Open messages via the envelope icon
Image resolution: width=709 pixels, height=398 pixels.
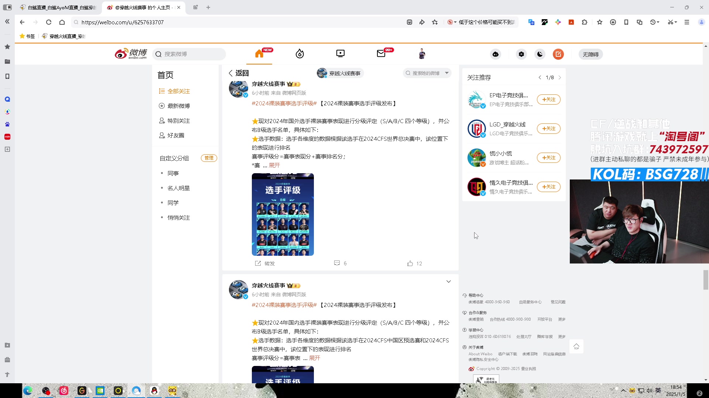pyautogui.click(x=381, y=53)
